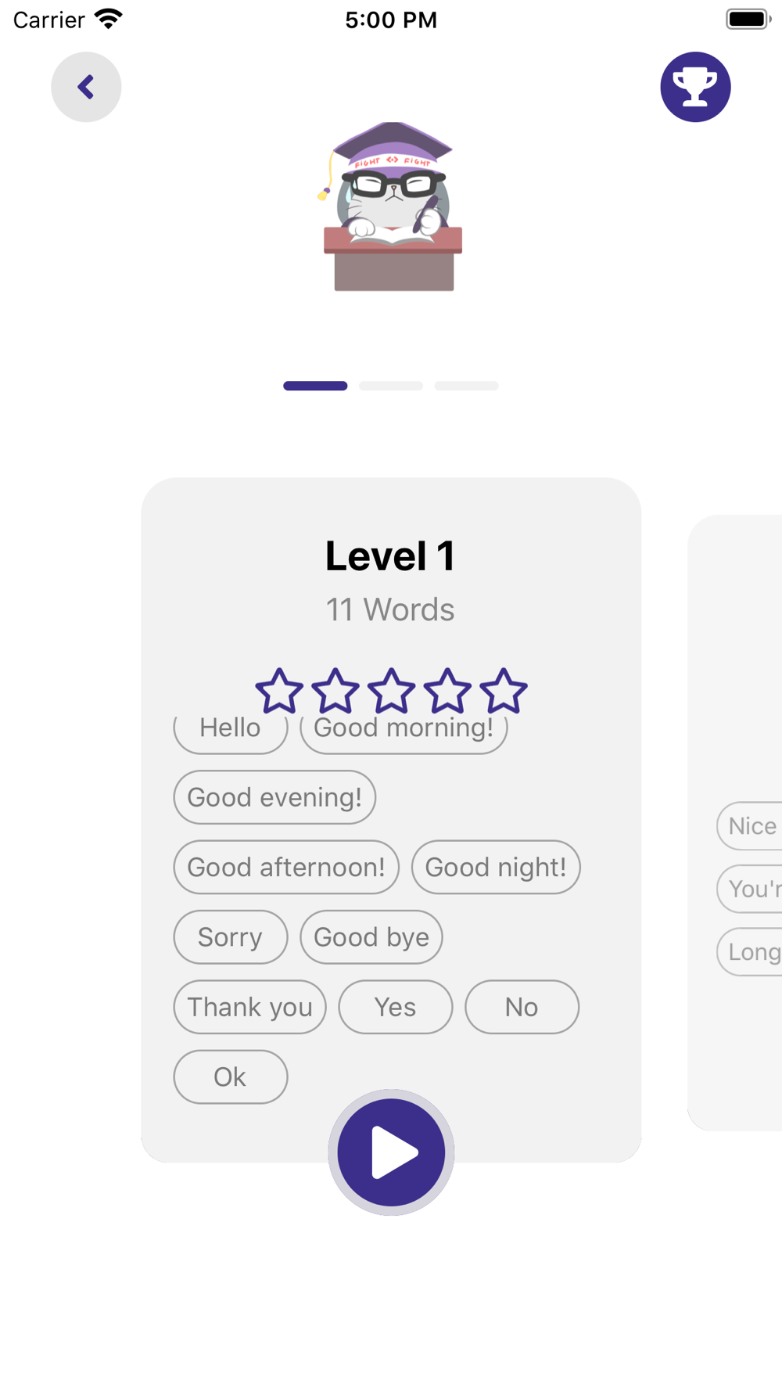Choose the "Good night!" word chip
The height and width of the screenshot is (1391, 782).
coord(496,867)
